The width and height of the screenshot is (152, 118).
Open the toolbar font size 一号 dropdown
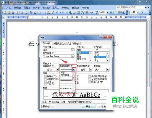138,12
